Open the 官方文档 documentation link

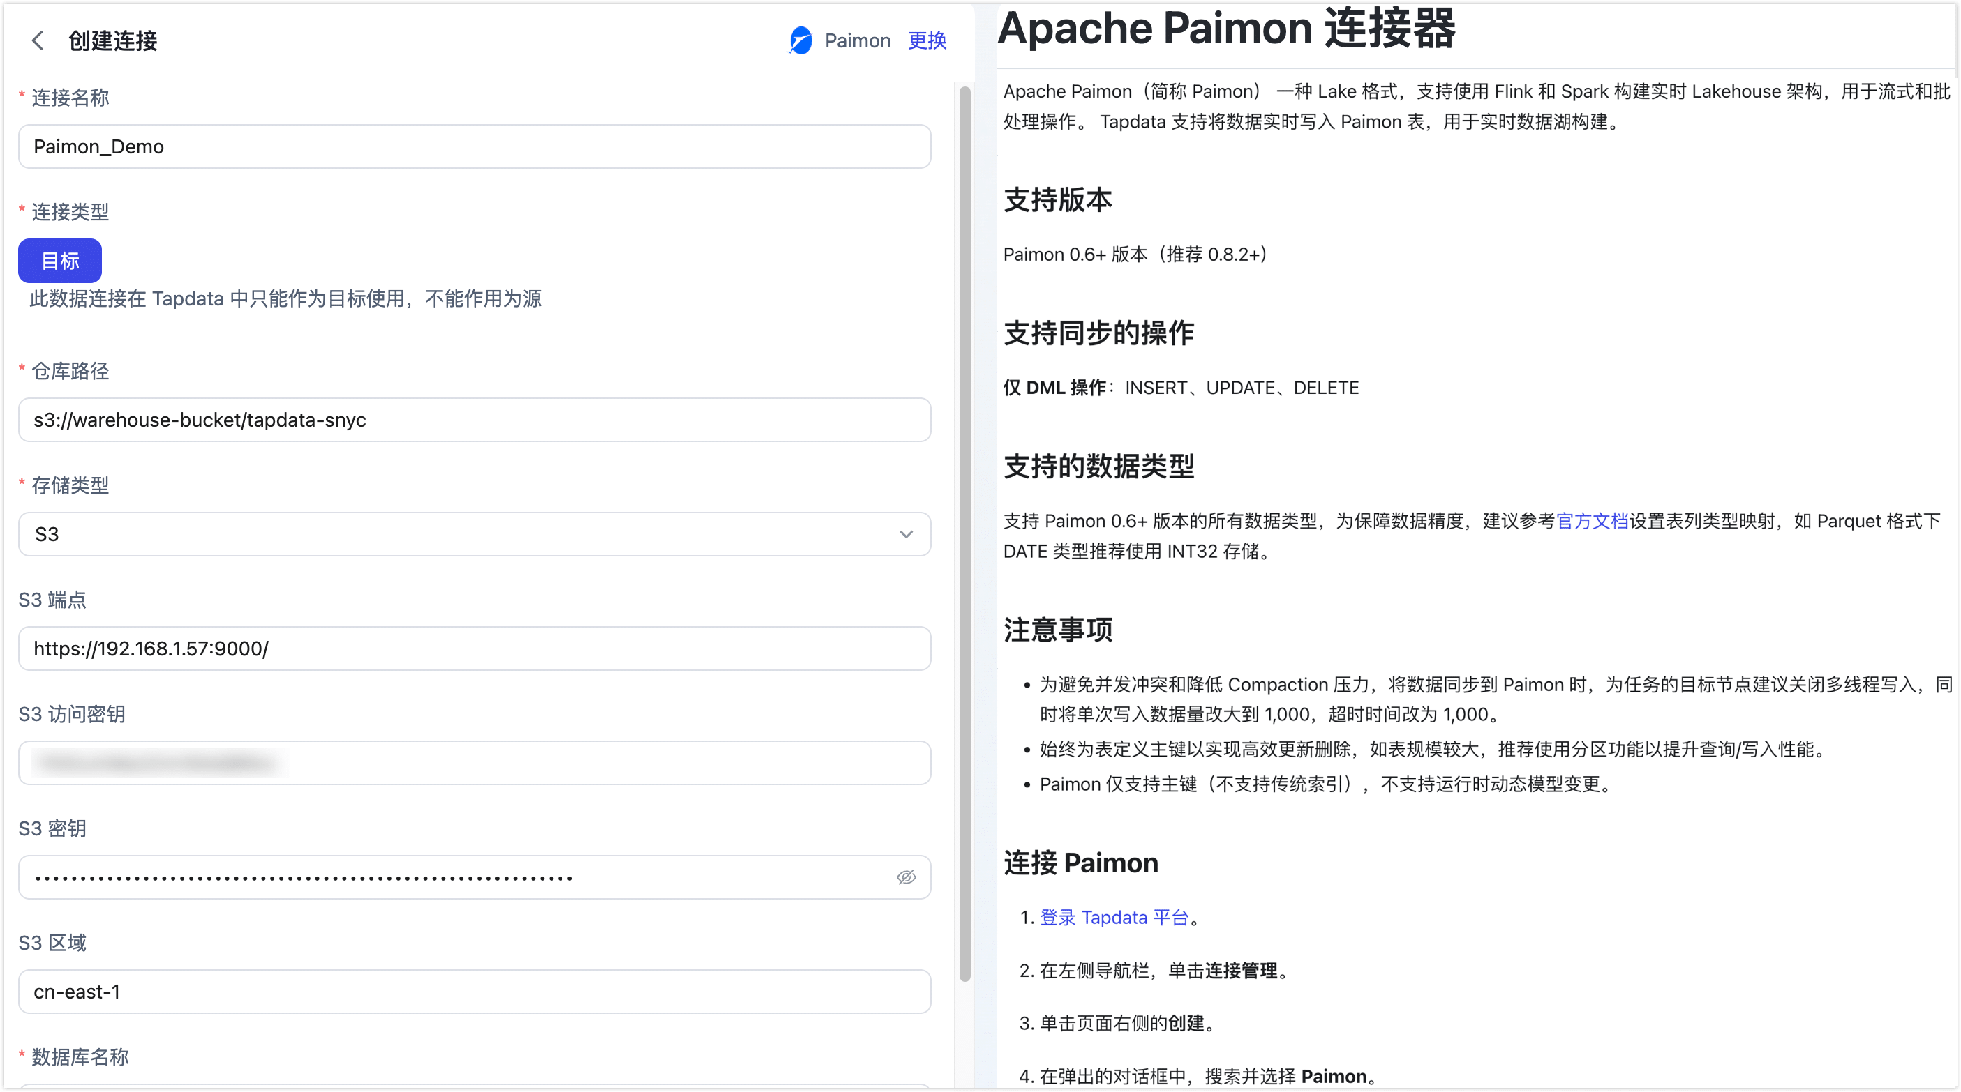[1592, 521]
